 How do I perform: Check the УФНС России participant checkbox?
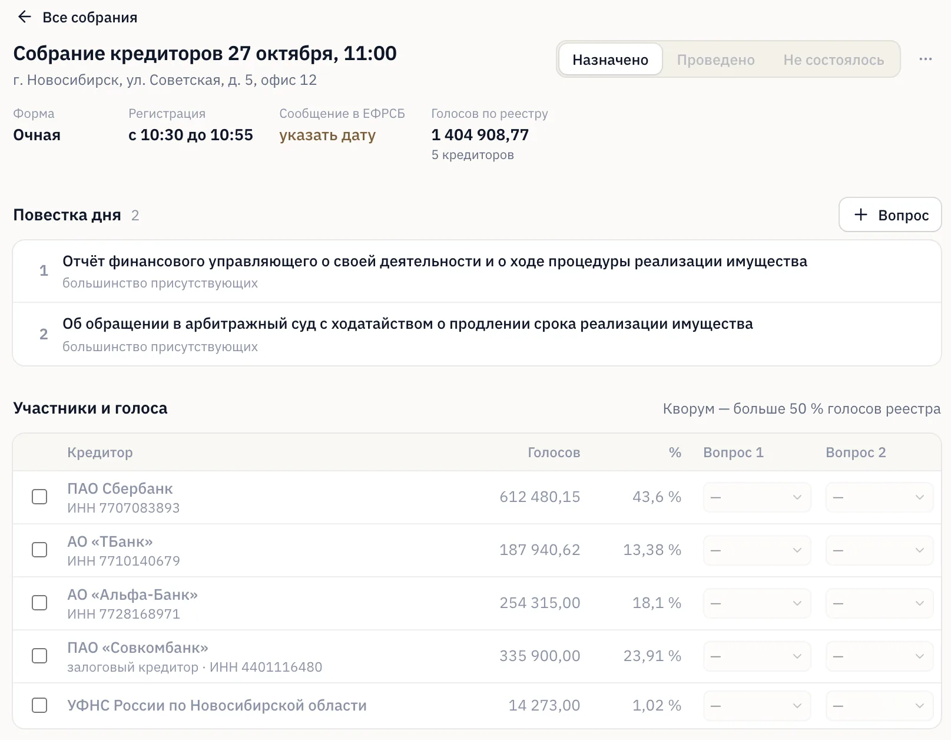[39, 705]
